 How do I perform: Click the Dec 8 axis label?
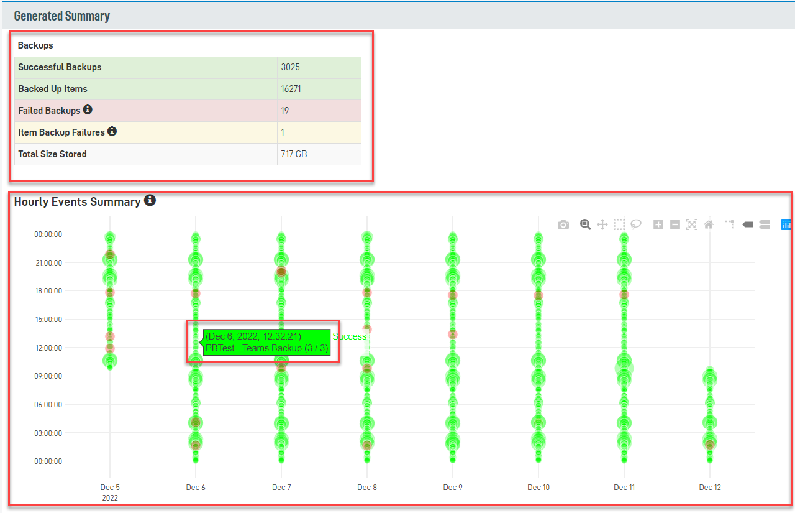click(x=367, y=488)
